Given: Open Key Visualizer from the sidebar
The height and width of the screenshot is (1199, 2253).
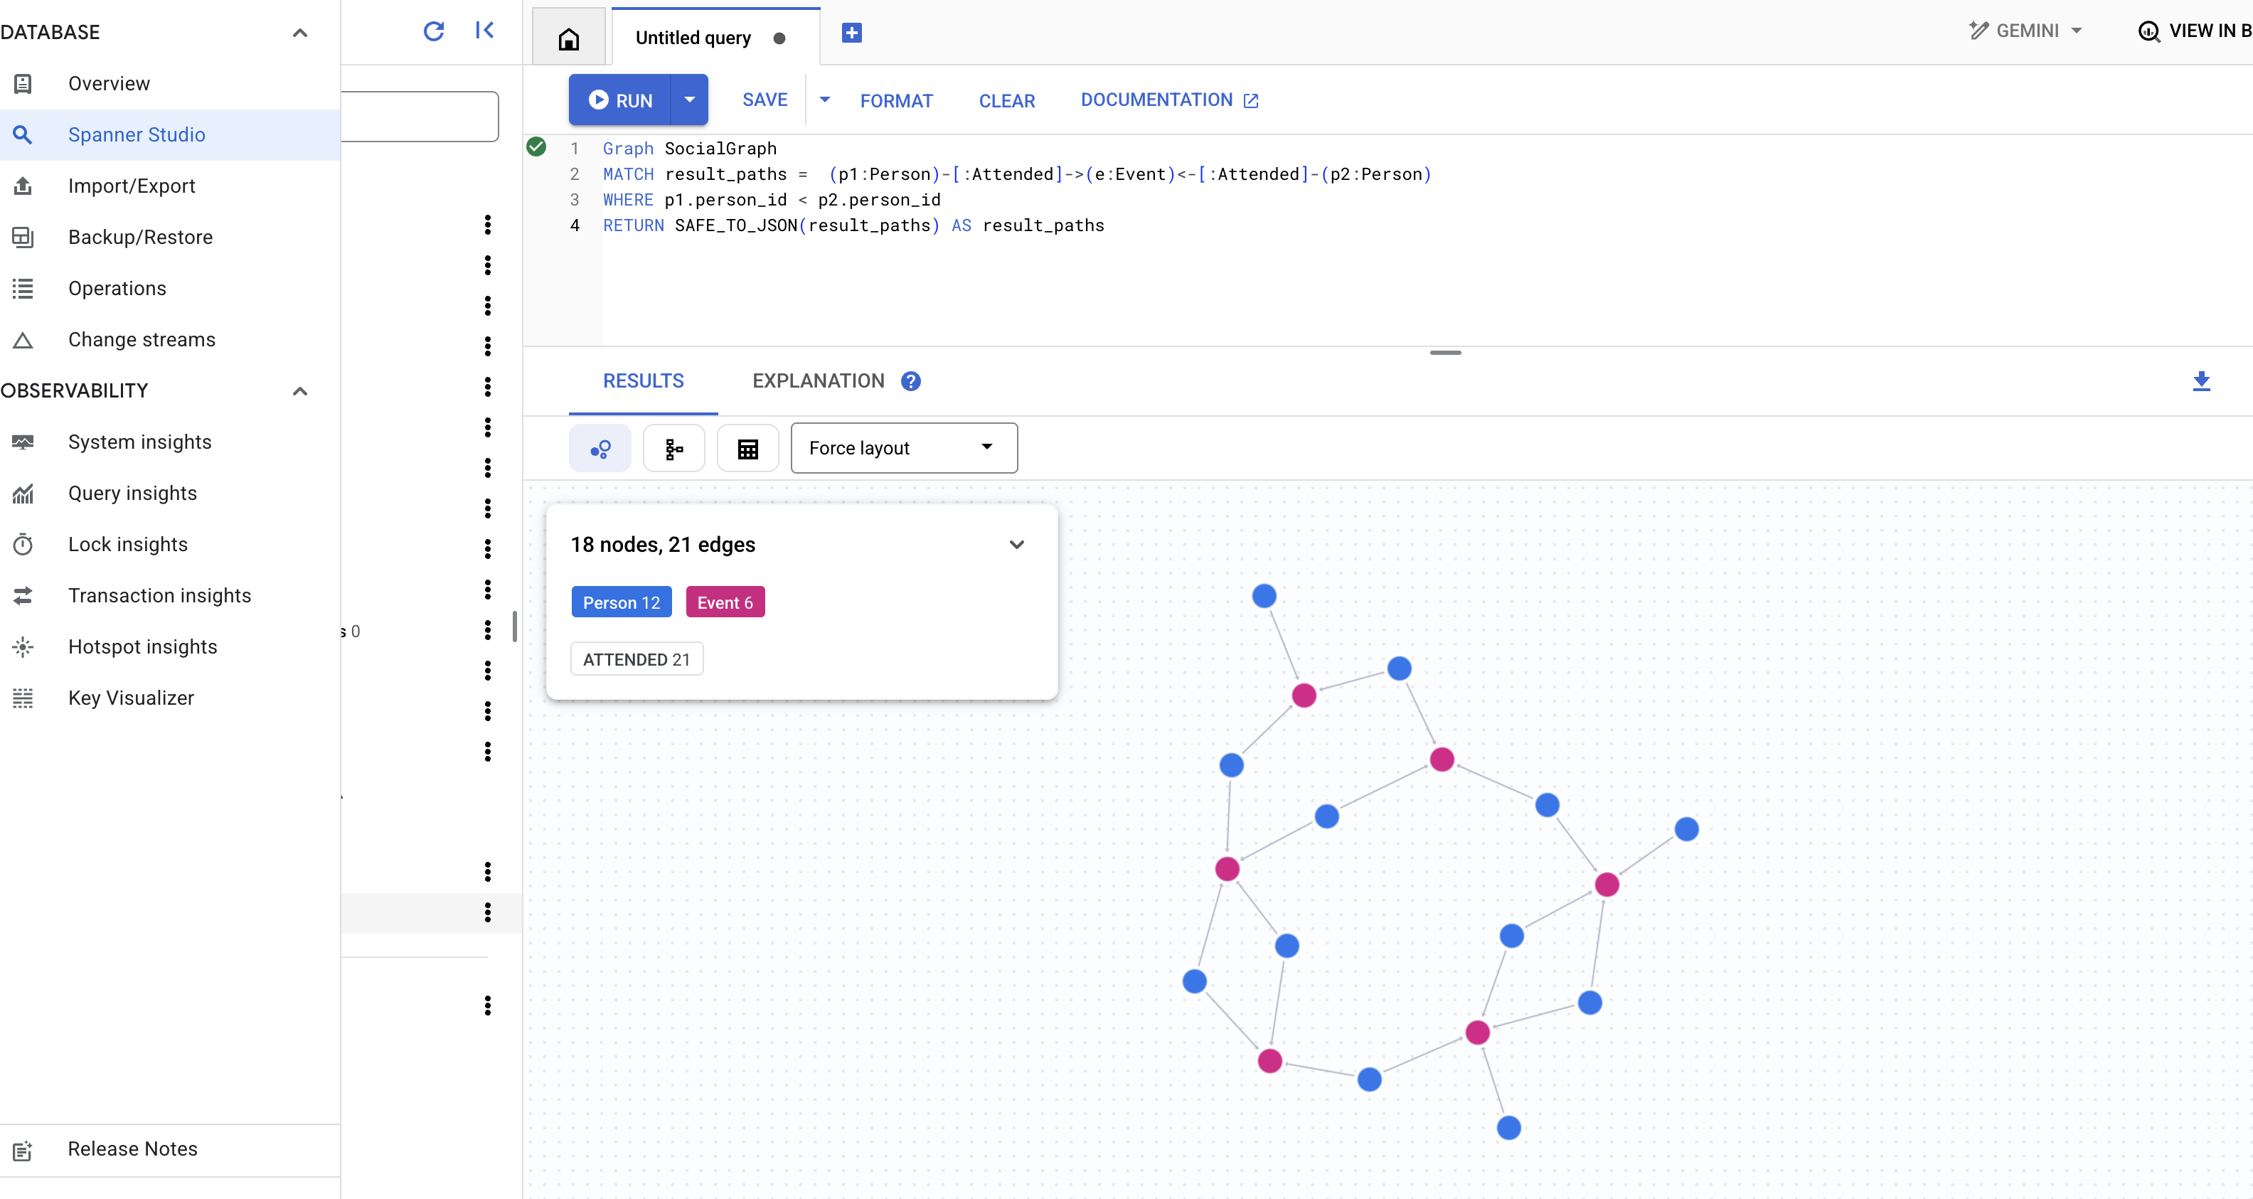Looking at the screenshot, I should (130, 697).
